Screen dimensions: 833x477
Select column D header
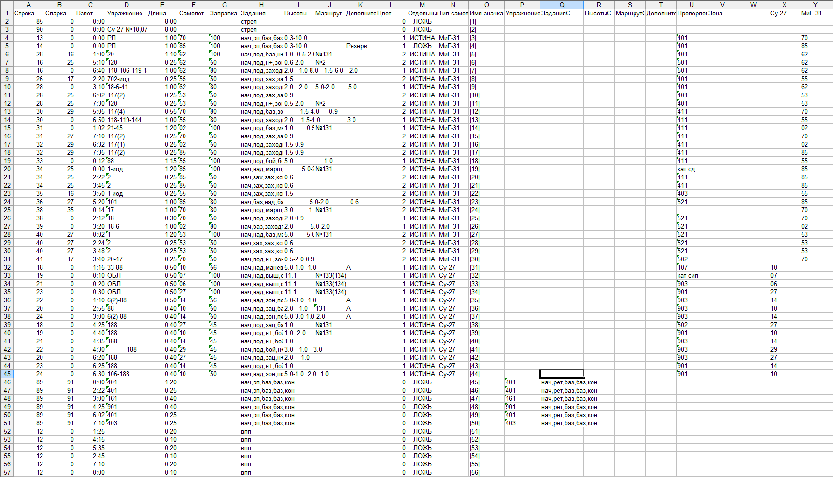tap(127, 5)
